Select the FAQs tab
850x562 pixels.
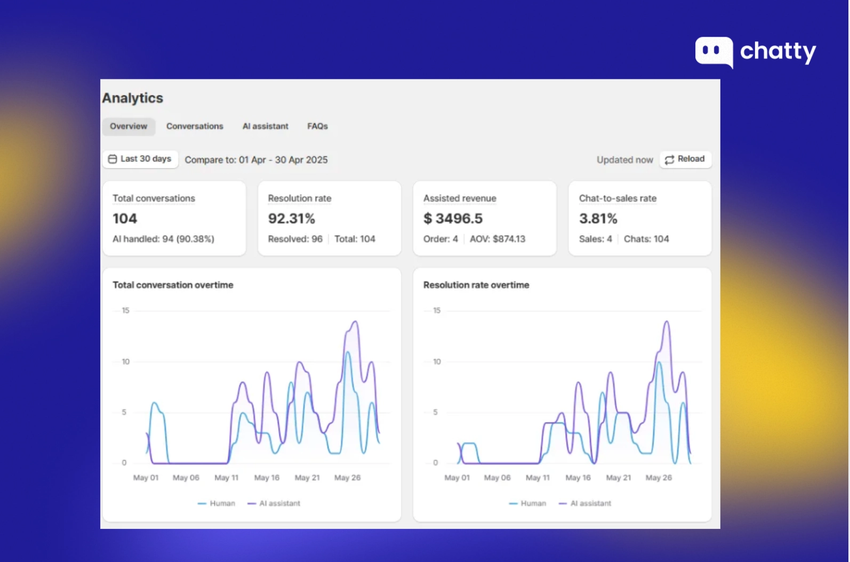[317, 126]
